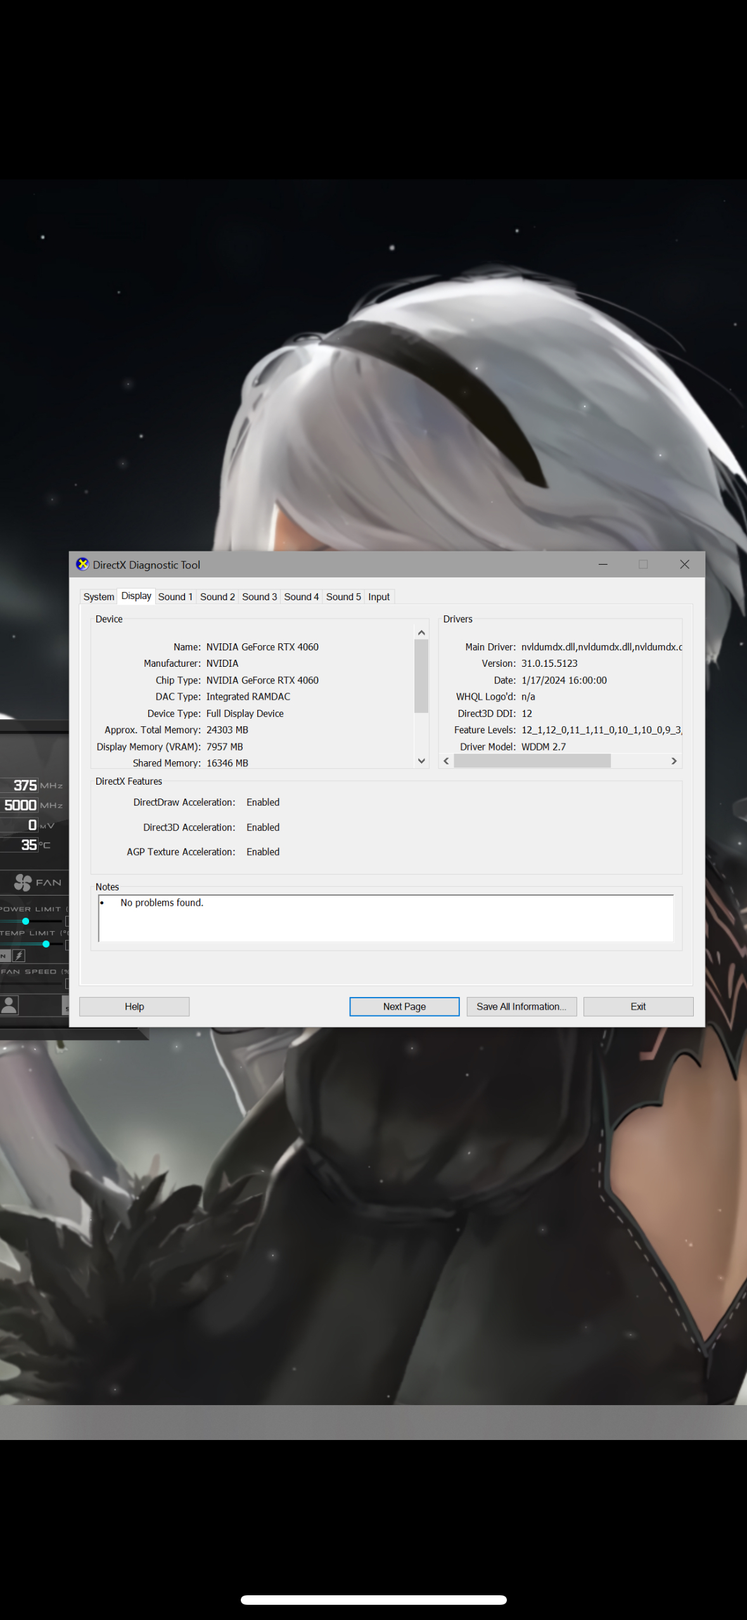The image size is (747, 1620).
Task: Click the Direct3D Acceleration Enabled value
Action: click(263, 827)
